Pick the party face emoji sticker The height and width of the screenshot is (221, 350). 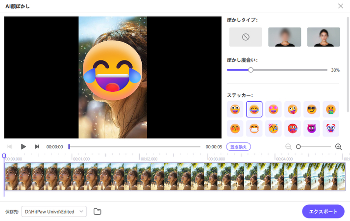274,128
